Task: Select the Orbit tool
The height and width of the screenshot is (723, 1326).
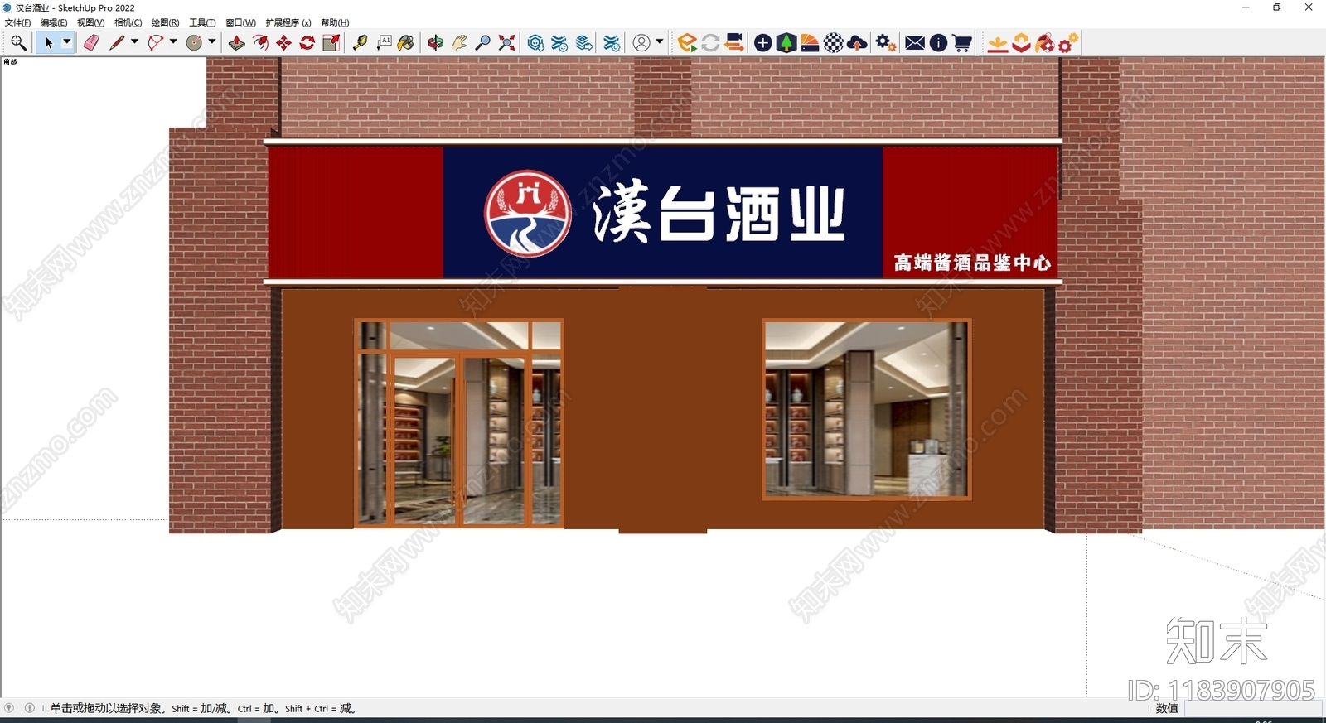Action: tap(436, 43)
